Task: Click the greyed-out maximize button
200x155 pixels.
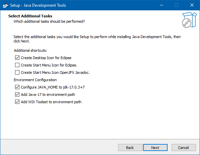Action: 177,5
